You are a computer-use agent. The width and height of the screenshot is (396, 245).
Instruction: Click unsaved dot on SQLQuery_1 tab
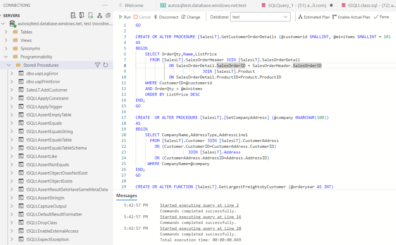tap(331, 5)
